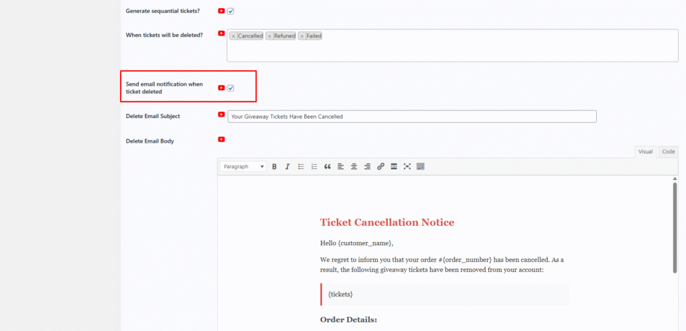Toggle bold formatting in editor toolbar

274,166
